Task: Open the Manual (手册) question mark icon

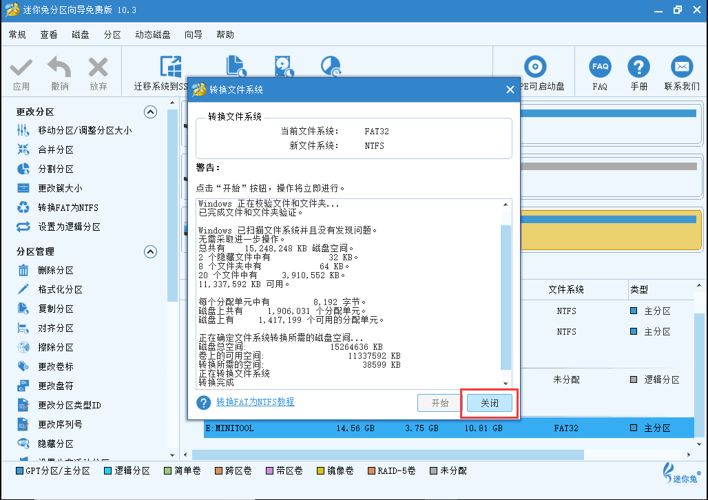Action: point(639,67)
